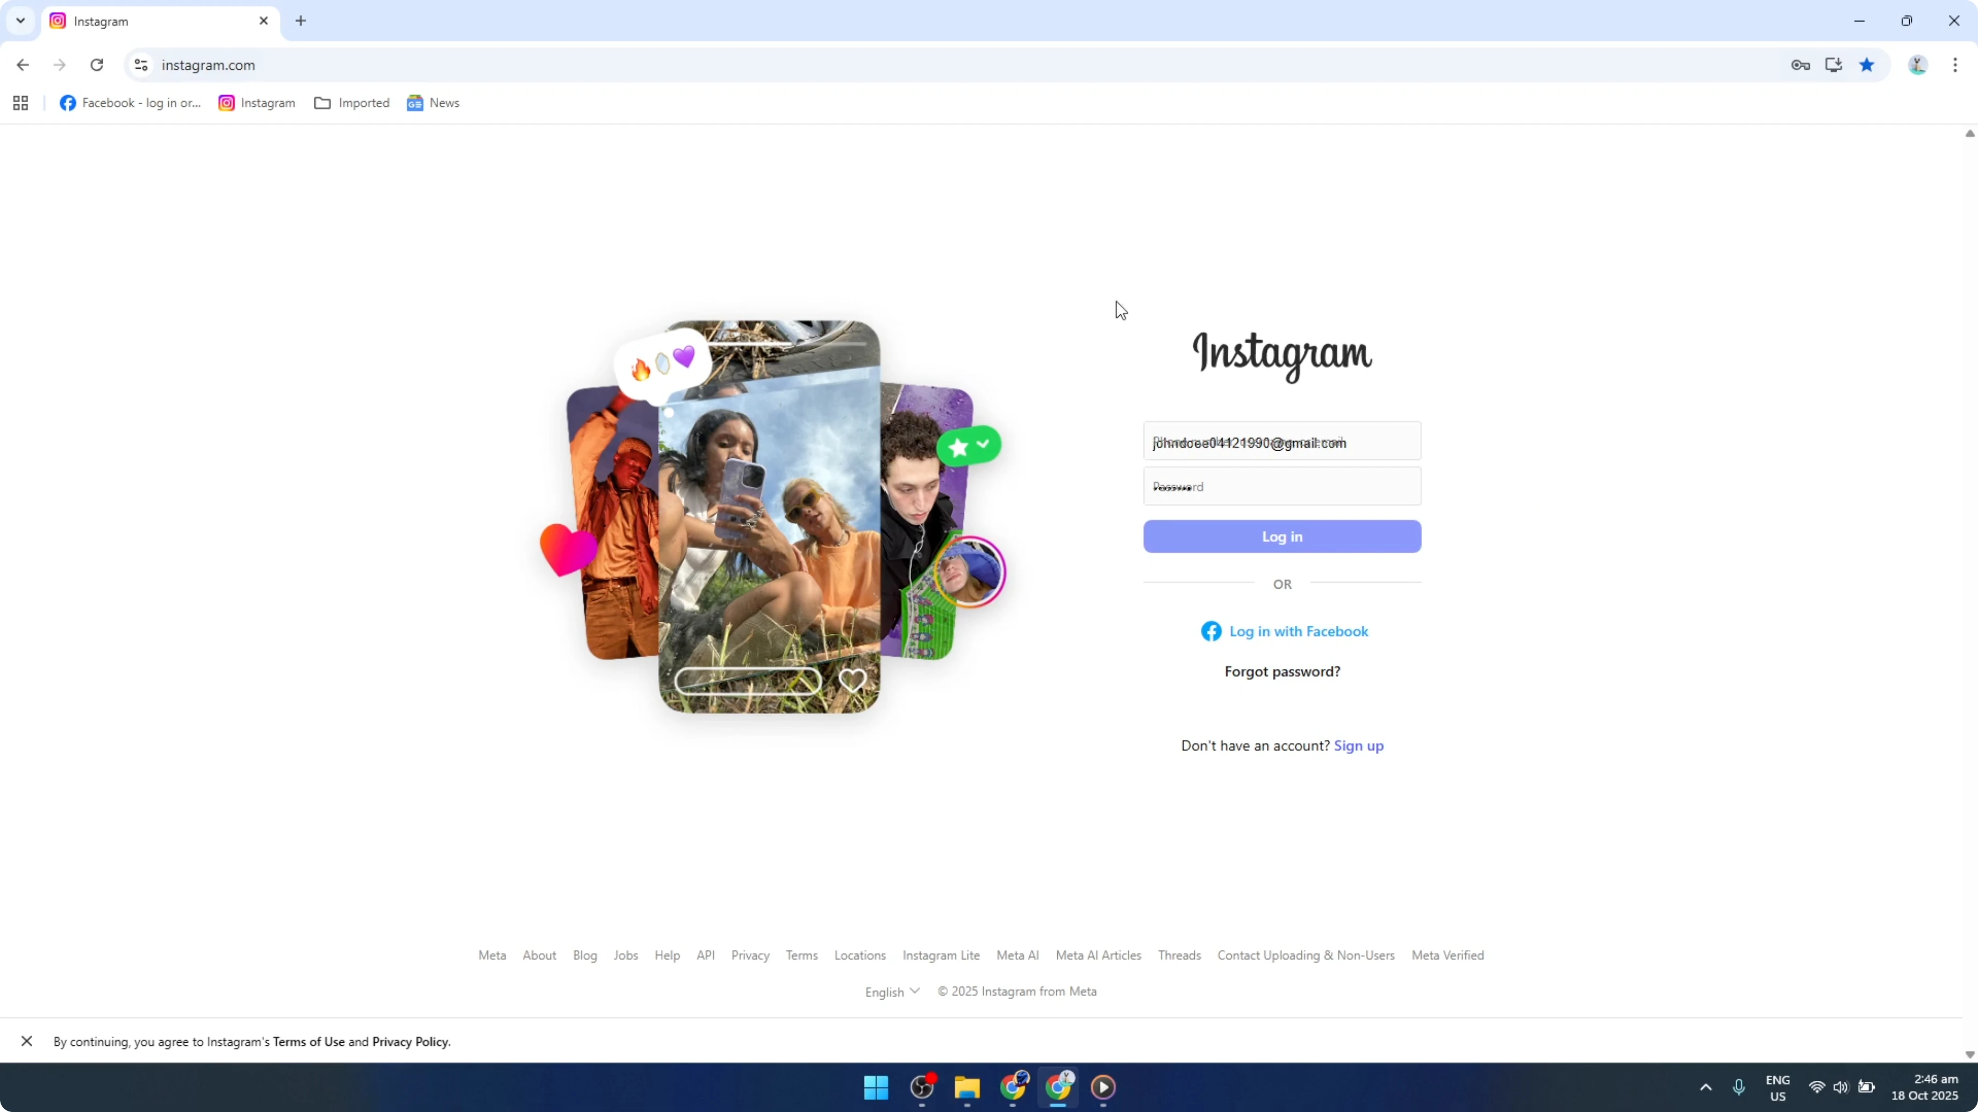Expand hidden icons in the system tray
Image resolution: width=1978 pixels, height=1112 pixels.
click(x=1704, y=1087)
